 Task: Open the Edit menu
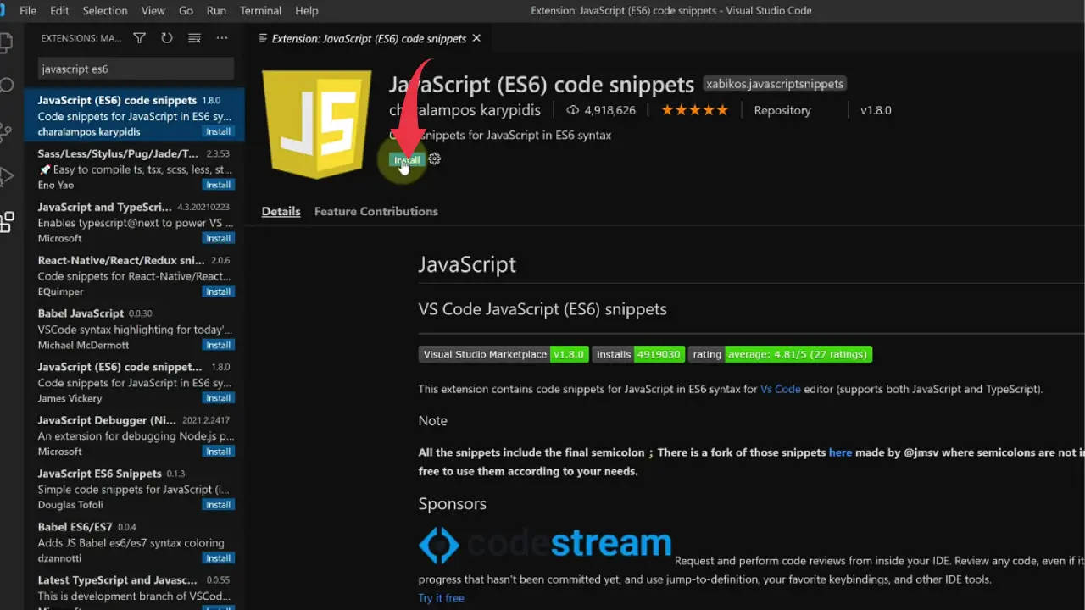[59, 11]
